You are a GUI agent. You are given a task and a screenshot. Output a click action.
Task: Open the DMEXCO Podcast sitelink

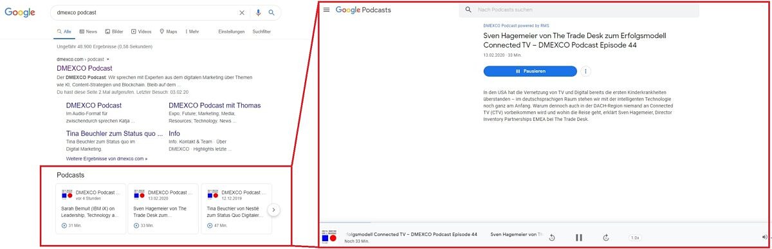tap(93, 106)
